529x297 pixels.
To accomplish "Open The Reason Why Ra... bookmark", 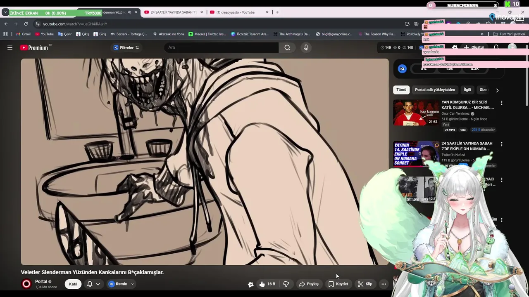I will (x=377, y=34).
